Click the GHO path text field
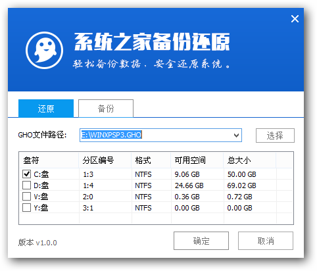 156,135
